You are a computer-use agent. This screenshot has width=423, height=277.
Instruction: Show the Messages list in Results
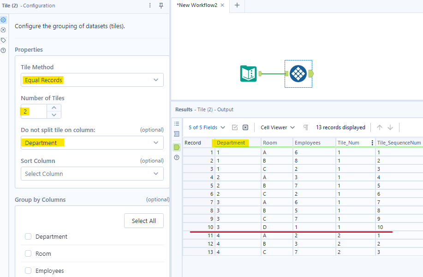177,124
